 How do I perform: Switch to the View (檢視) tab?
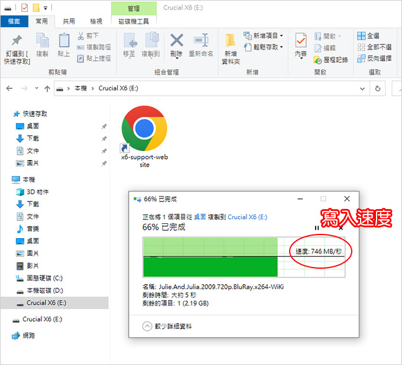[x=96, y=21]
